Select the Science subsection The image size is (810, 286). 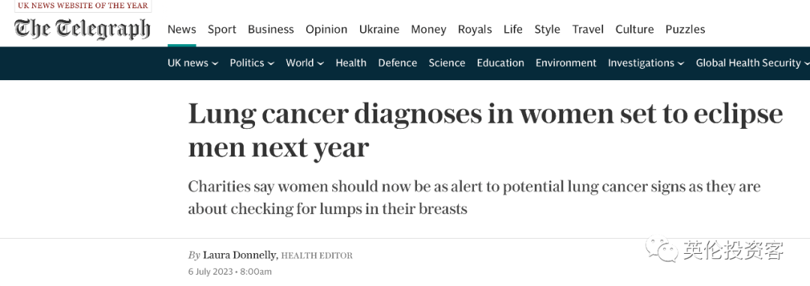pyautogui.click(x=447, y=63)
